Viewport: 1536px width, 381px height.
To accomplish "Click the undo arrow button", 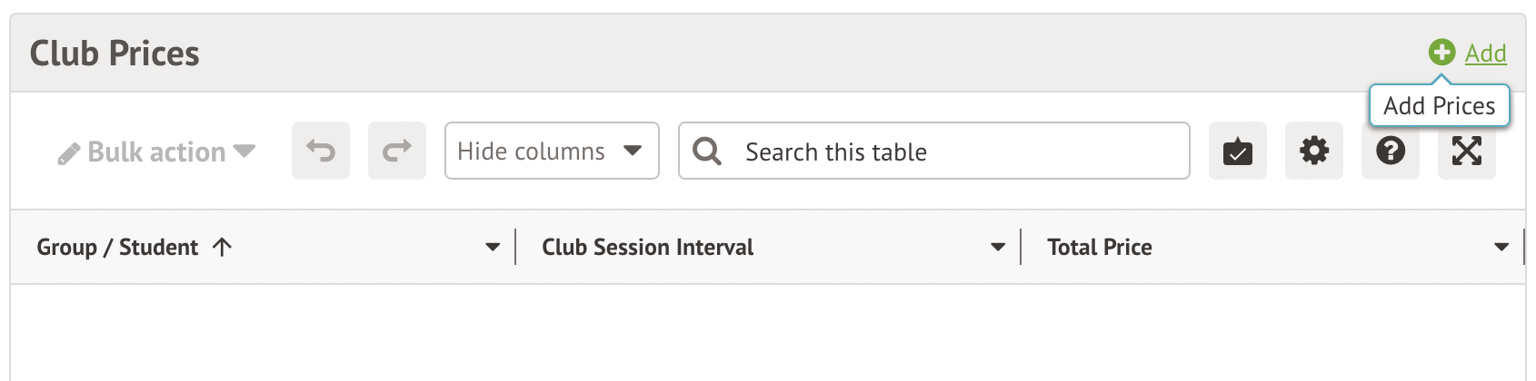I will click(x=321, y=151).
